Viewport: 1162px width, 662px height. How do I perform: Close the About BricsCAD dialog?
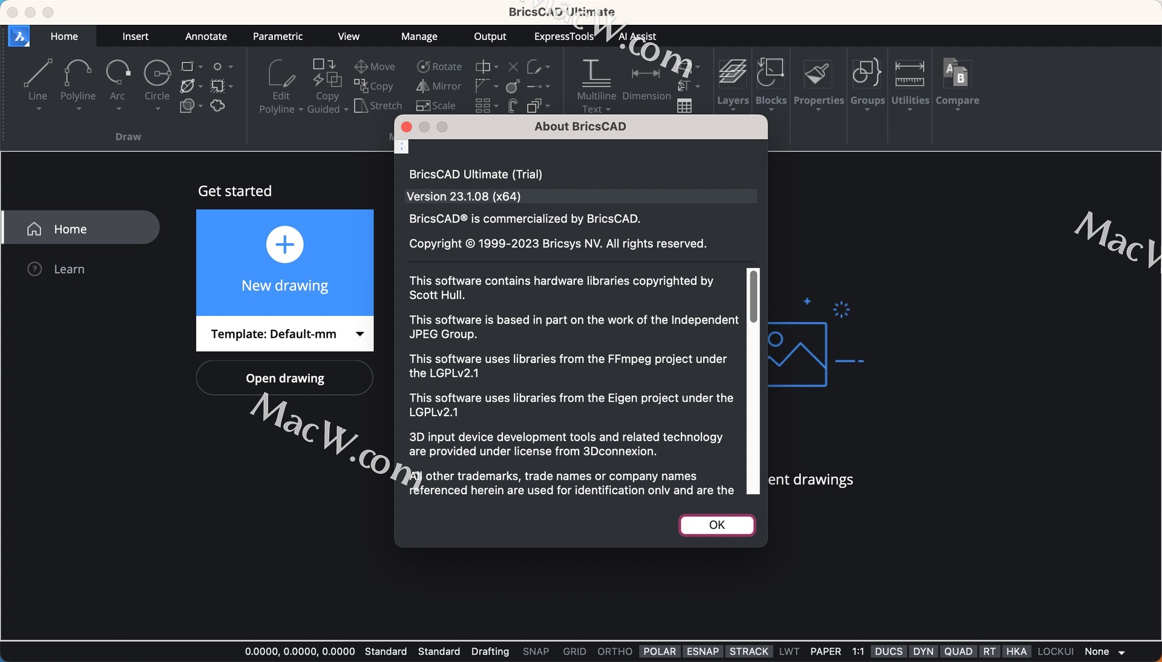[x=407, y=126]
